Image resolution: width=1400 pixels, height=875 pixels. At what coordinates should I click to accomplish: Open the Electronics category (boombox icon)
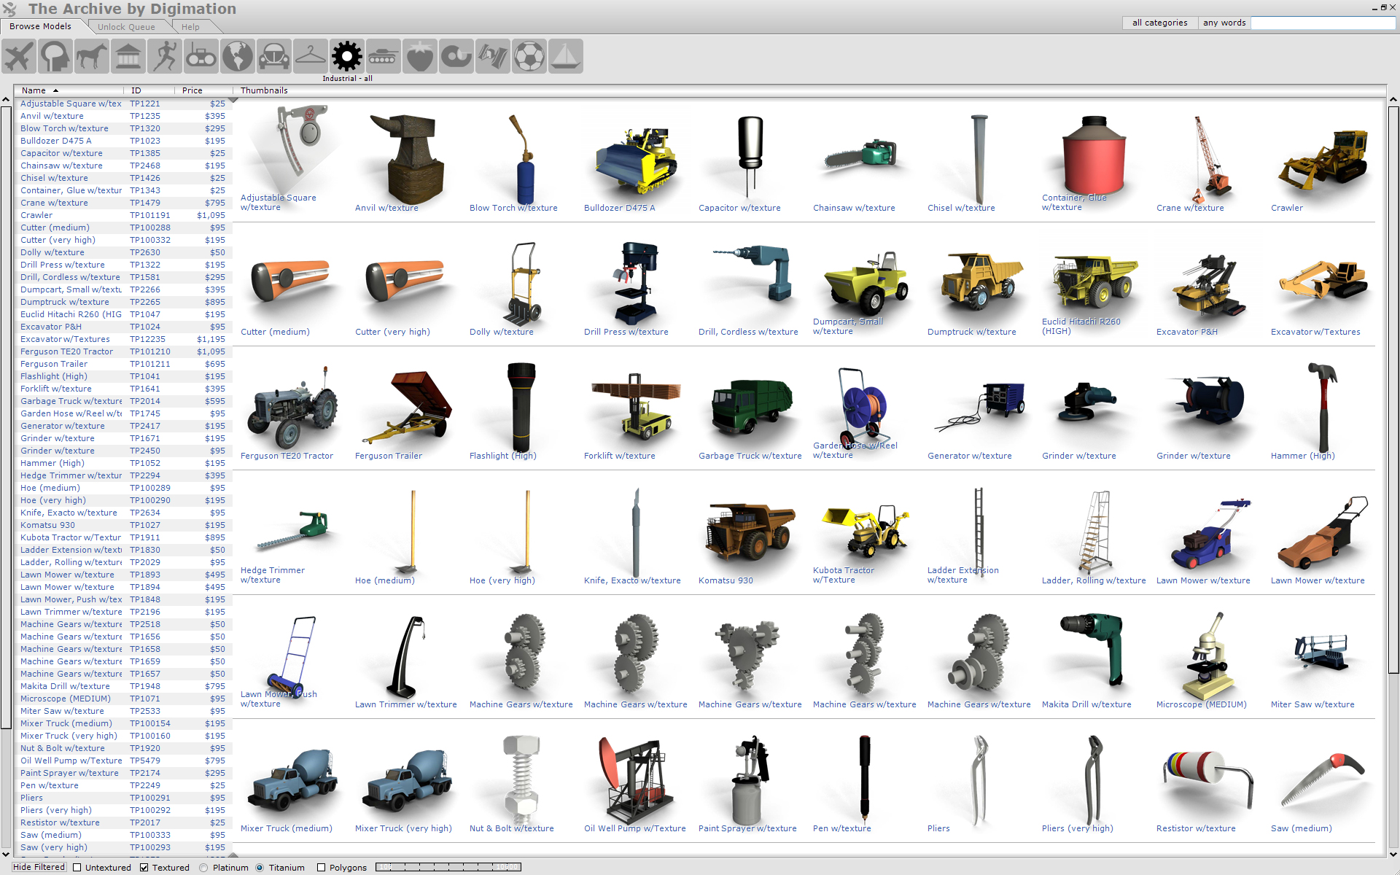[x=201, y=56]
